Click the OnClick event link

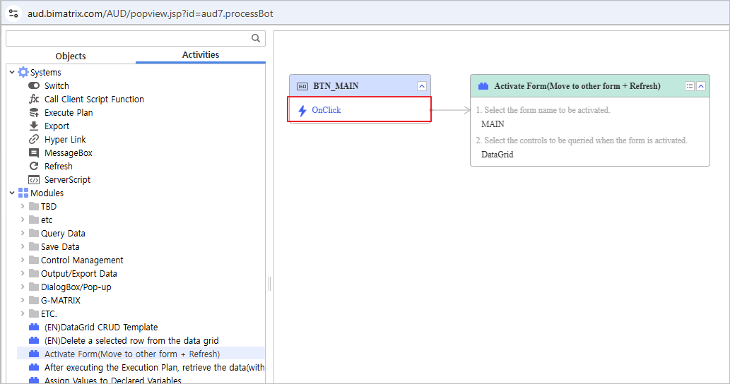(326, 110)
